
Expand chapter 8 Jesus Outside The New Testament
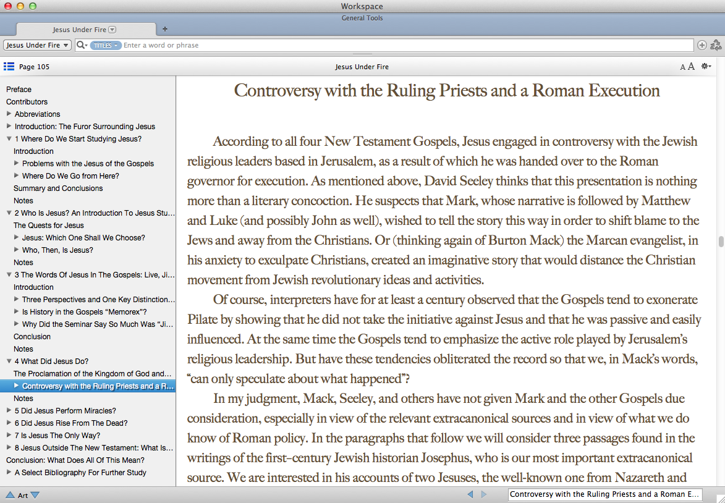click(9, 447)
